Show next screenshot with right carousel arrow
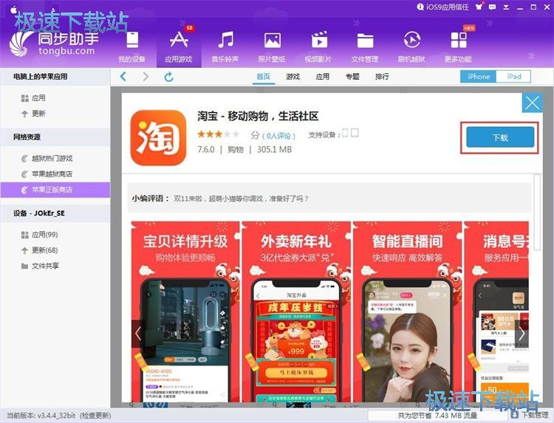Viewport: 554px width, 423px height. click(521, 333)
